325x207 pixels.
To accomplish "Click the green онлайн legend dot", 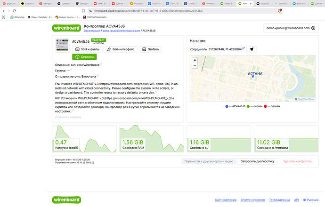I will click(x=248, y=106).
